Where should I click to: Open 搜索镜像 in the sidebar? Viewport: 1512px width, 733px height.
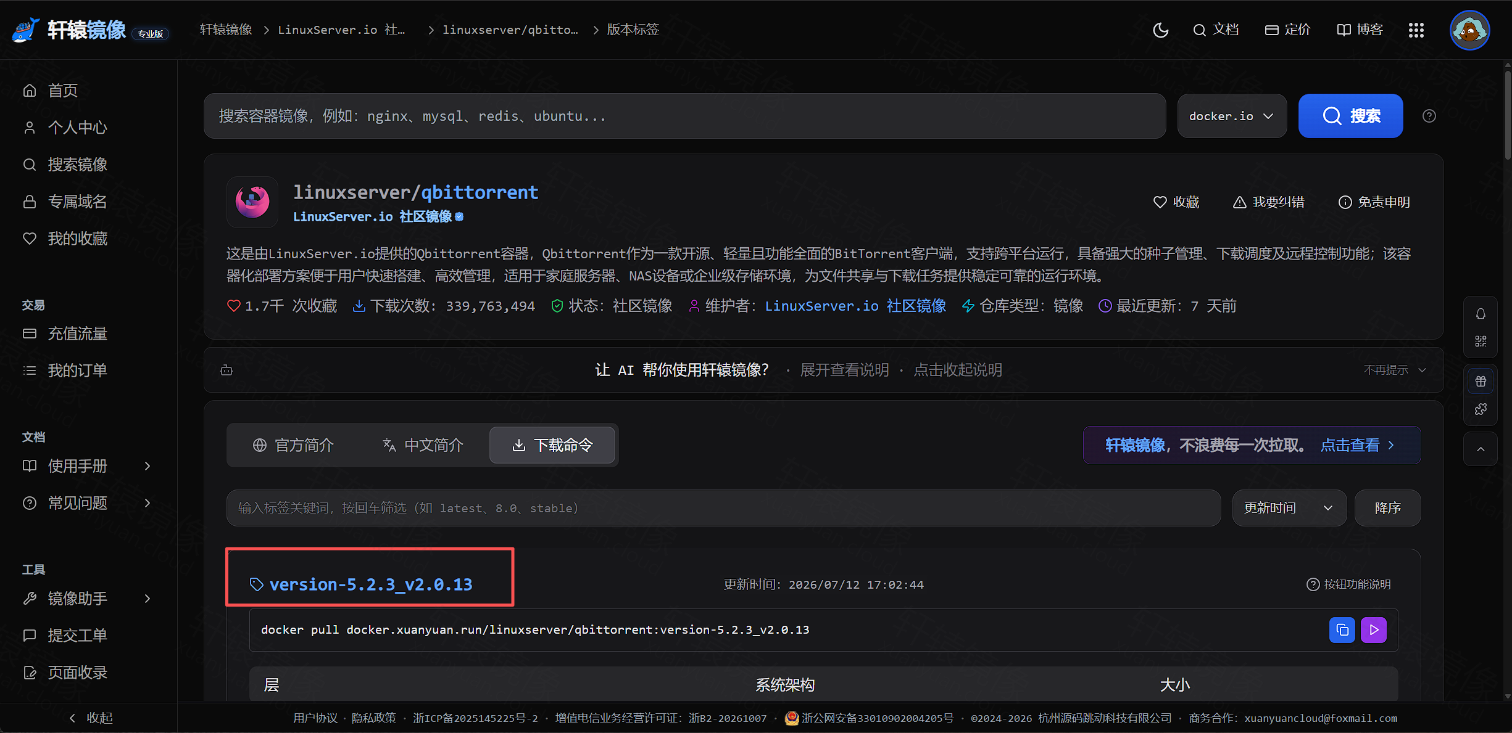(x=65, y=165)
